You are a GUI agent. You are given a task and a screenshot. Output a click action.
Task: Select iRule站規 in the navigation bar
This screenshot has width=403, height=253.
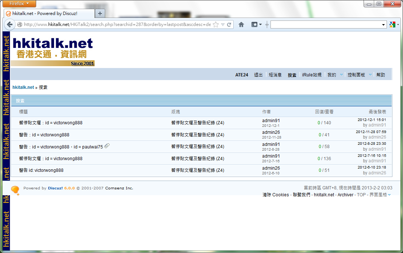coord(312,75)
